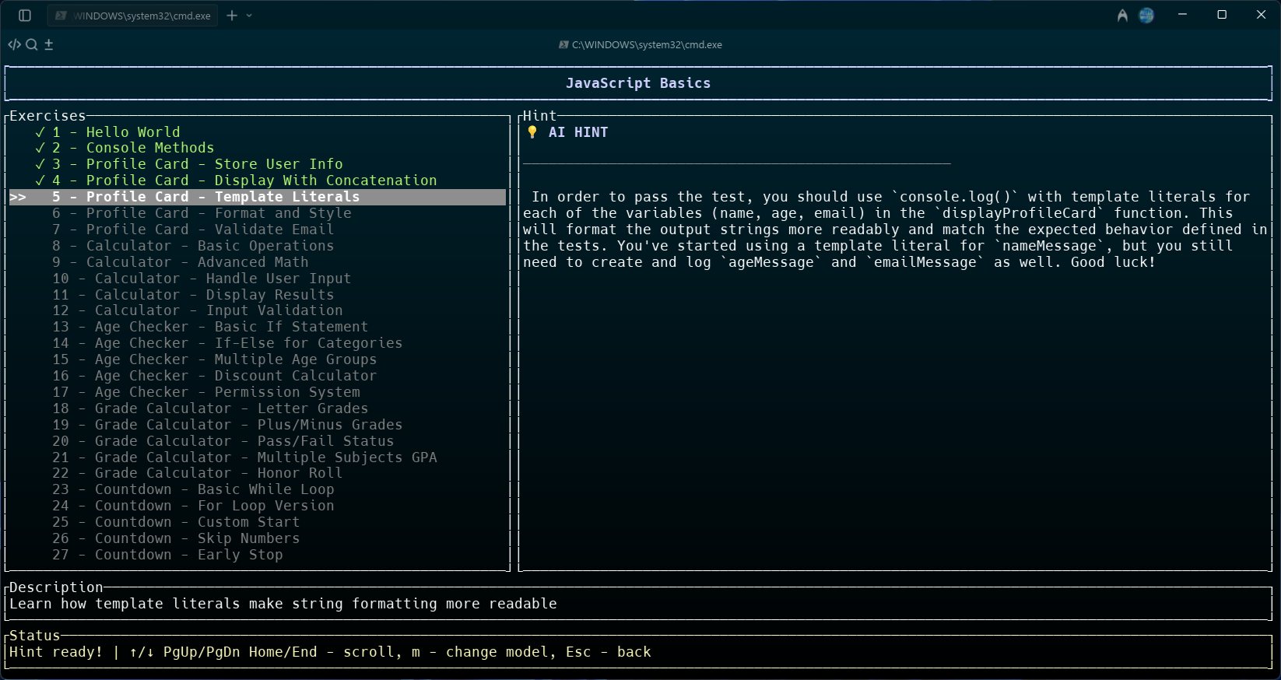
Task: Open a new terminal tab with plus
Action: 232,16
